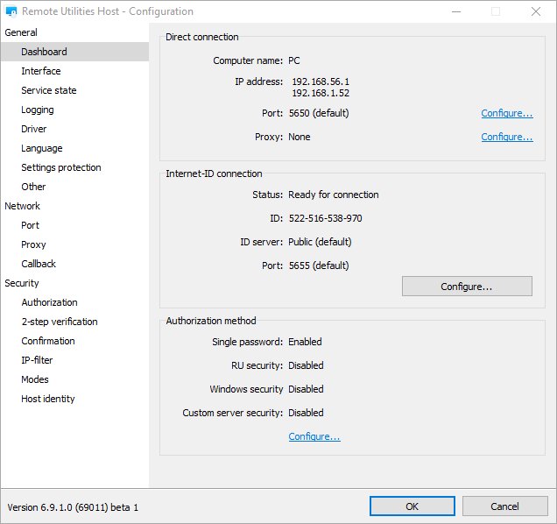Open the Confirmation settings page

(x=48, y=341)
